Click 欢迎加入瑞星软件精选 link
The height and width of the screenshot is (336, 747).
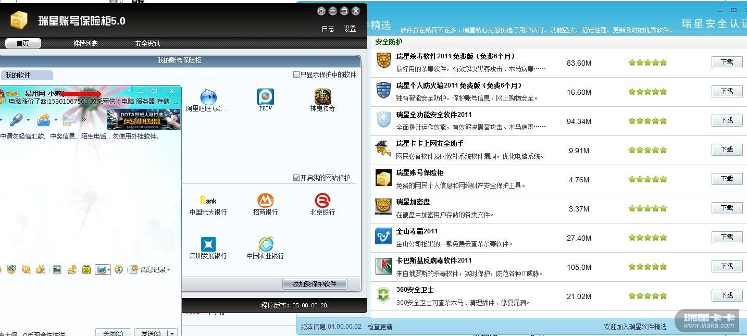point(635,327)
